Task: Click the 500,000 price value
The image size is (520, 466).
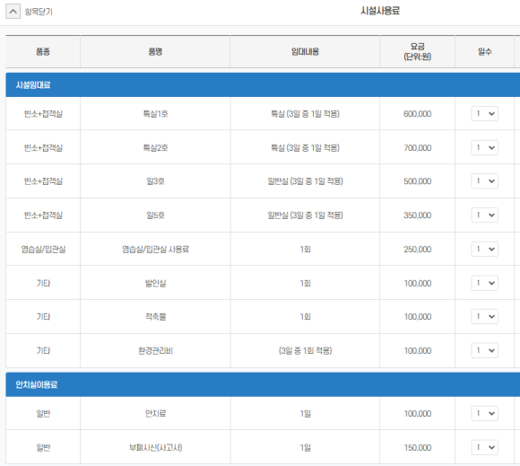Action: click(x=417, y=181)
